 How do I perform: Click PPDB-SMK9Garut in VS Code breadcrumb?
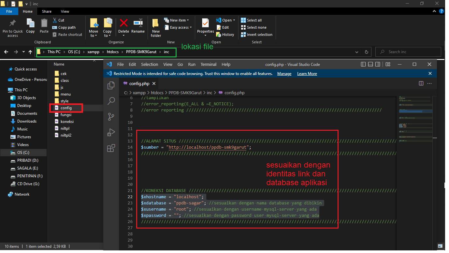(x=185, y=93)
